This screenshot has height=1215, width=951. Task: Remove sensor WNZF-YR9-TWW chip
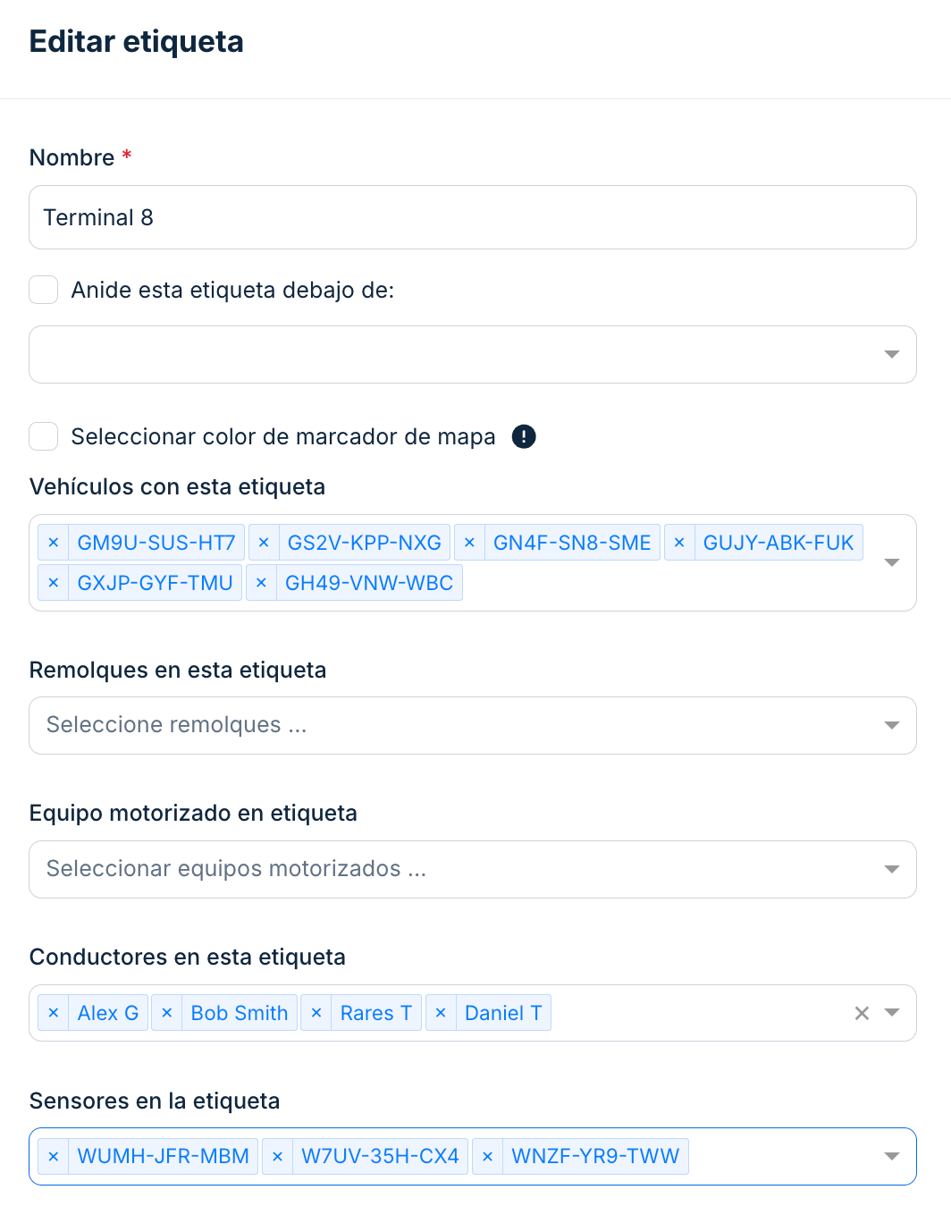(x=487, y=1157)
